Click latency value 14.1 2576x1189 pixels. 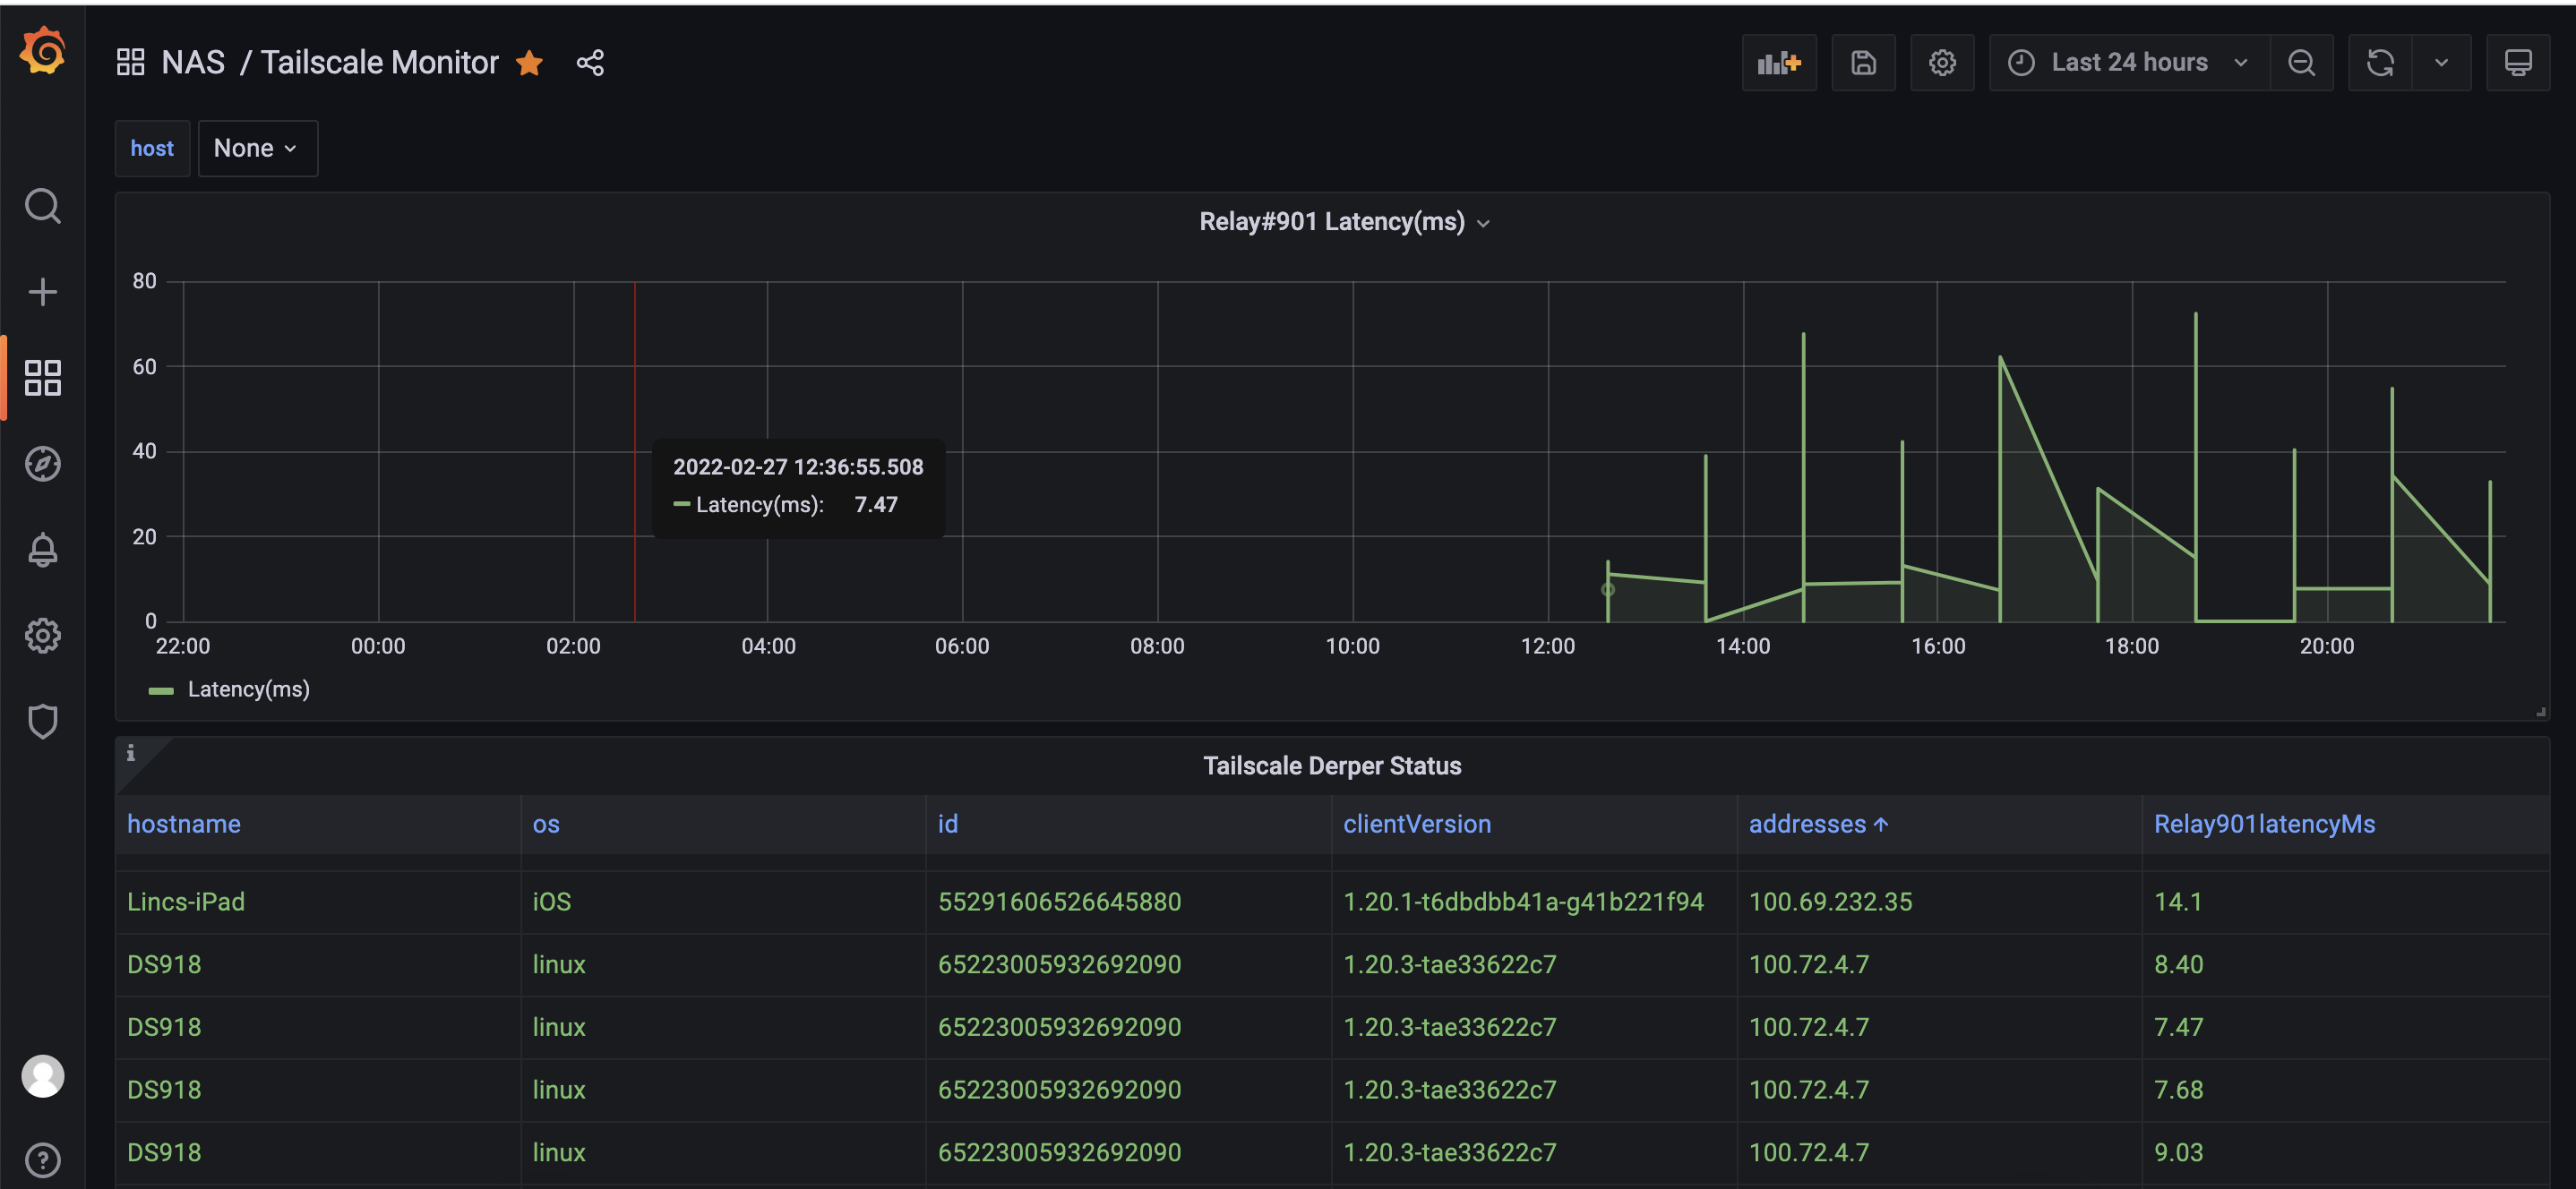2177,901
